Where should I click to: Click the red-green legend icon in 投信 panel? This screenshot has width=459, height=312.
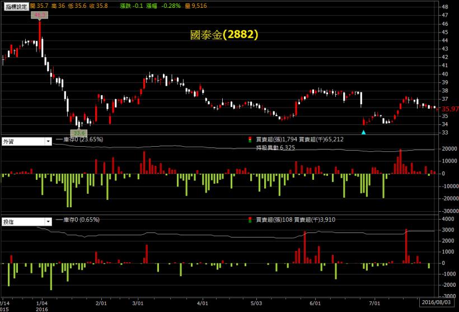(250, 220)
